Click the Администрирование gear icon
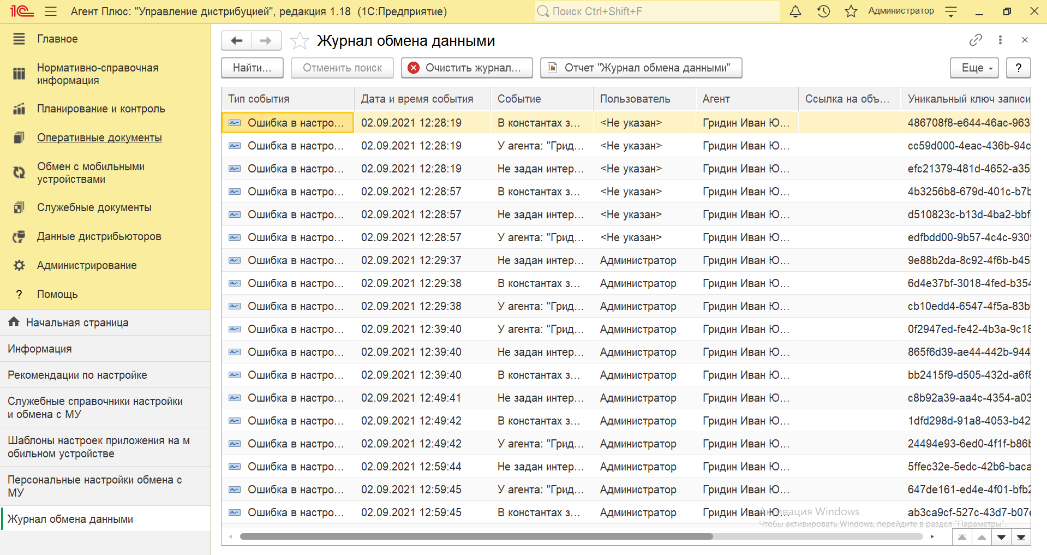The width and height of the screenshot is (1047, 555). tap(19, 265)
